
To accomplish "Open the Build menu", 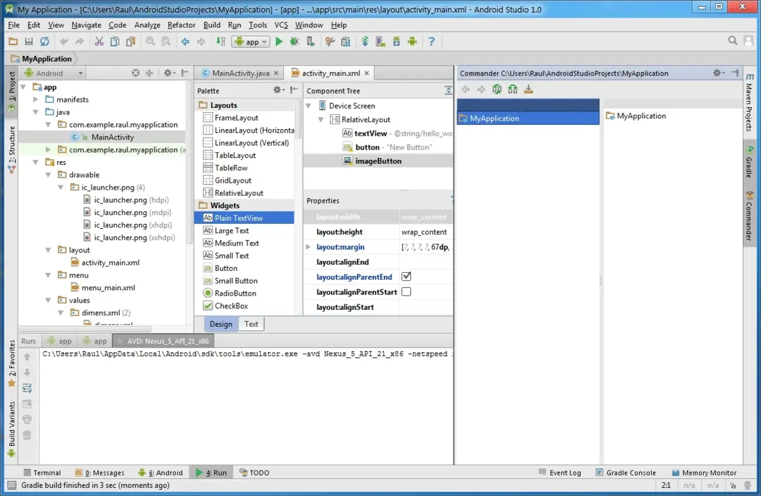I will click(211, 25).
